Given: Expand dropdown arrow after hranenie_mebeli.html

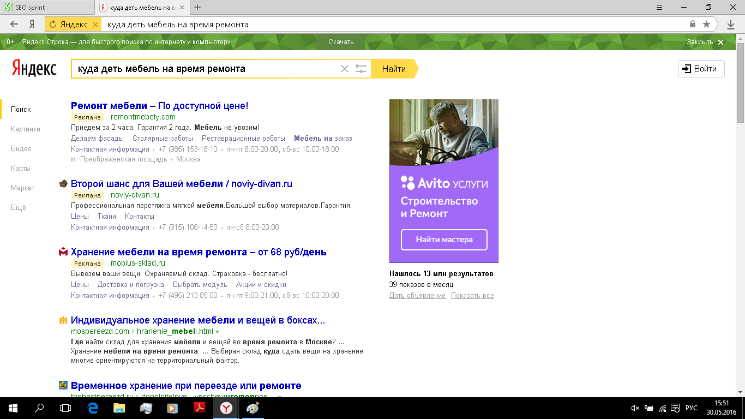Looking at the screenshot, I should coord(217,332).
